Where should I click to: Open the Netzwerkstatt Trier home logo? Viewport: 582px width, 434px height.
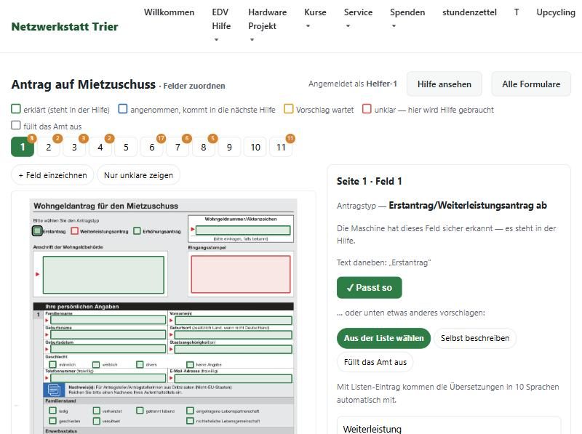(x=65, y=27)
